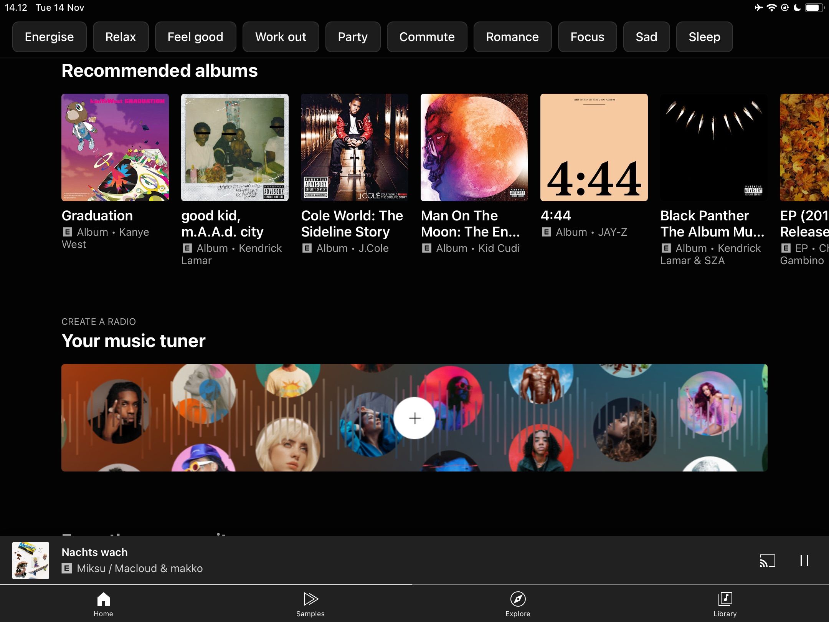
Task: Select the Party mood chip
Action: click(353, 37)
